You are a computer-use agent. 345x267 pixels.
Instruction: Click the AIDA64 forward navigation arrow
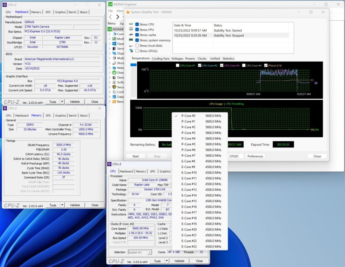tap(118, 17)
